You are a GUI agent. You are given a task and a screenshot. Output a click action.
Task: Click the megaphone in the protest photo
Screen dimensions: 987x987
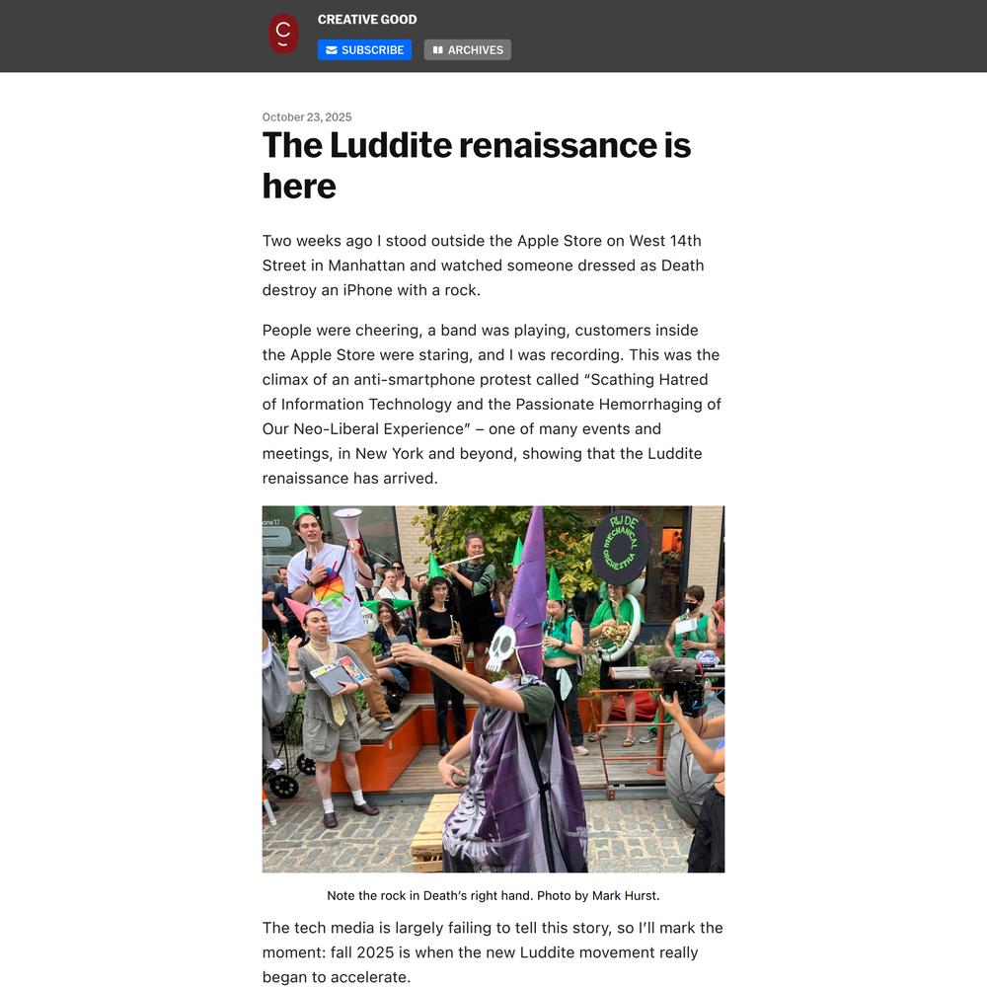pyautogui.click(x=347, y=522)
